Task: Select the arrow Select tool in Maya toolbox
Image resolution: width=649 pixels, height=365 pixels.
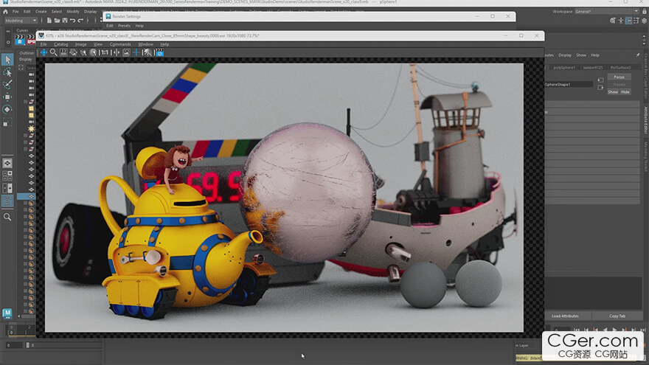Action: point(7,60)
